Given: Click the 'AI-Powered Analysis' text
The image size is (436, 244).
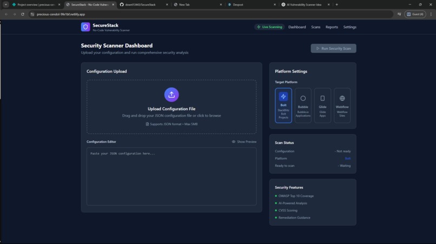Looking at the screenshot, I should [293, 203].
